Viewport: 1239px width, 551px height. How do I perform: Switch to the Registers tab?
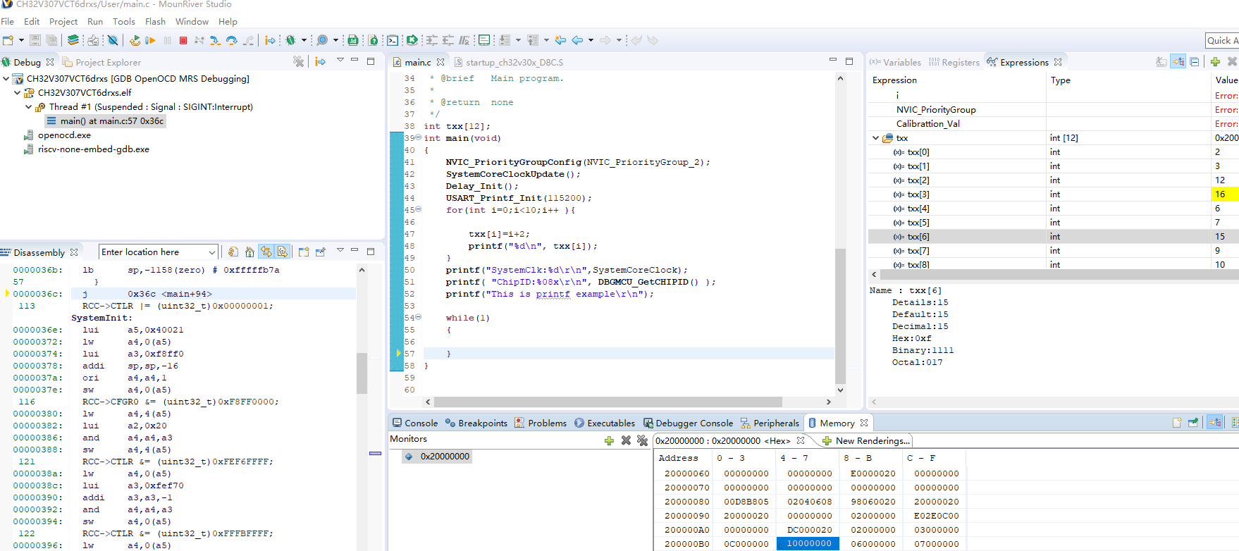point(954,62)
